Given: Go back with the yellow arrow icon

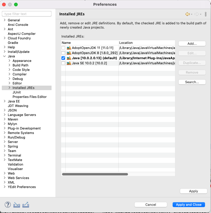Looking at the screenshot, I should coord(188,14).
